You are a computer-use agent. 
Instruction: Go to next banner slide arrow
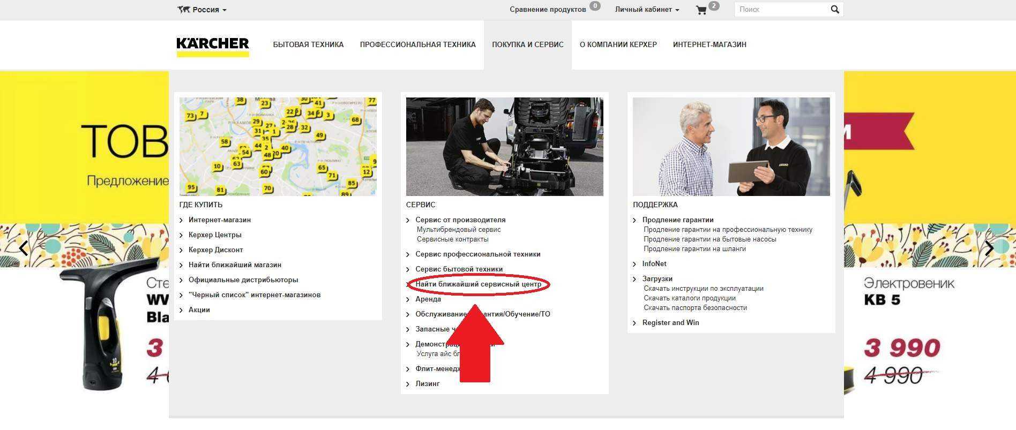[x=989, y=248]
